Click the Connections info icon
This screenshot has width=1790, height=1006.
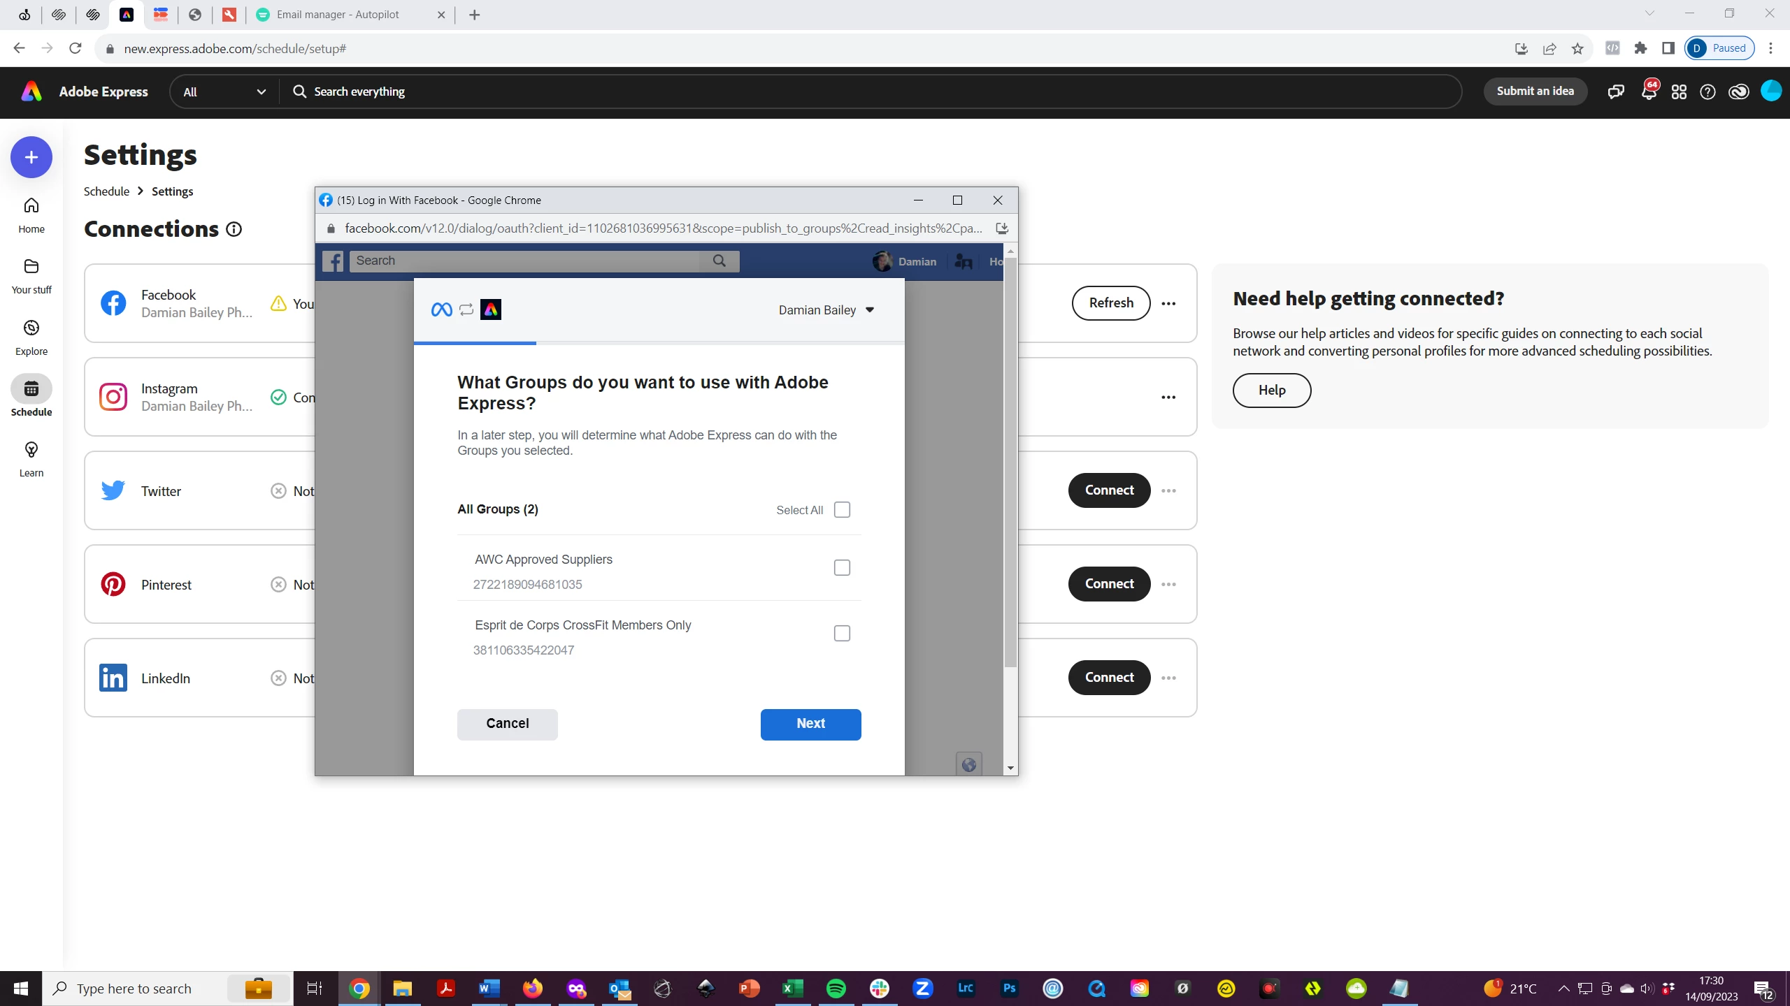click(x=234, y=230)
